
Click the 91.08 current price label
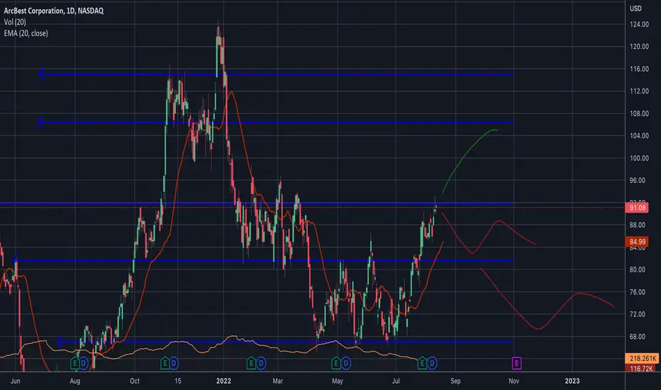638,208
